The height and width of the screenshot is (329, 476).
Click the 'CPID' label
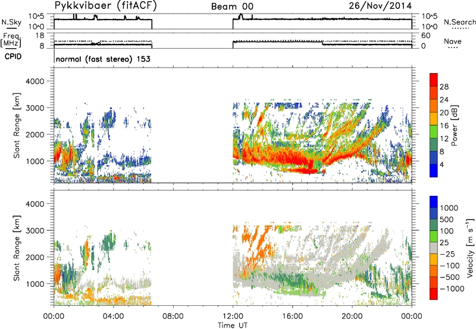13,56
